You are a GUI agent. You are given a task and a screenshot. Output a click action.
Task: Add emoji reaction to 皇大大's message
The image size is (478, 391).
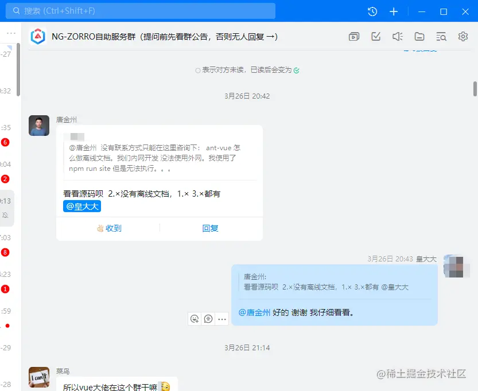coord(195,319)
